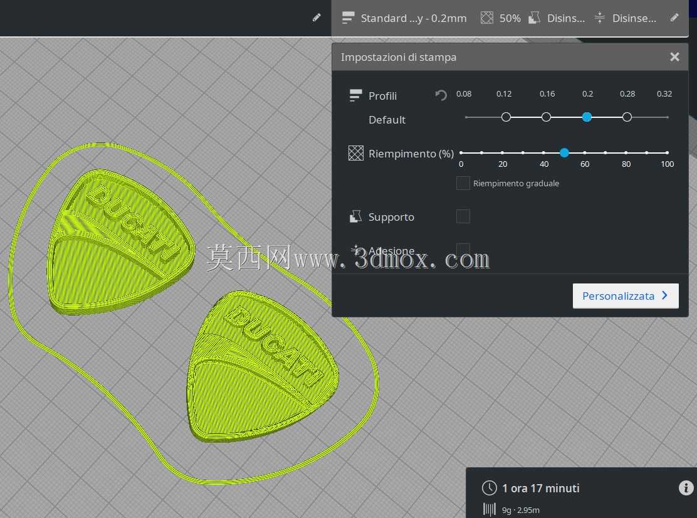697x518 pixels.
Task: Click the Riempimento (%) label
Action: 411,154
